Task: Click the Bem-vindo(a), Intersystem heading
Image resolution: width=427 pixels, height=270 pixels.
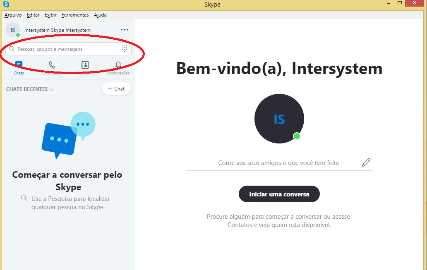Action: 279,68
